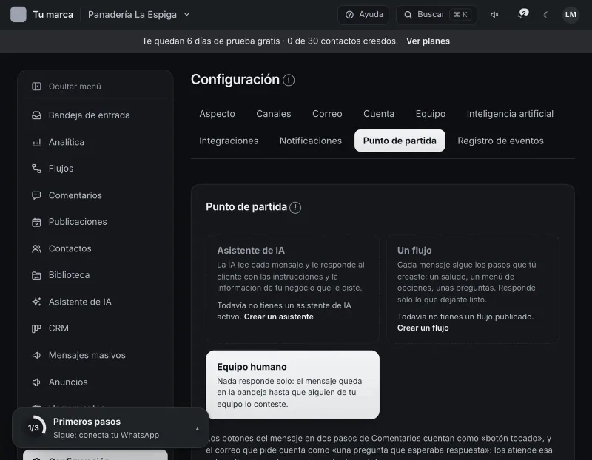
Task: Switch to the Aspecto tab
Action: click(217, 114)
